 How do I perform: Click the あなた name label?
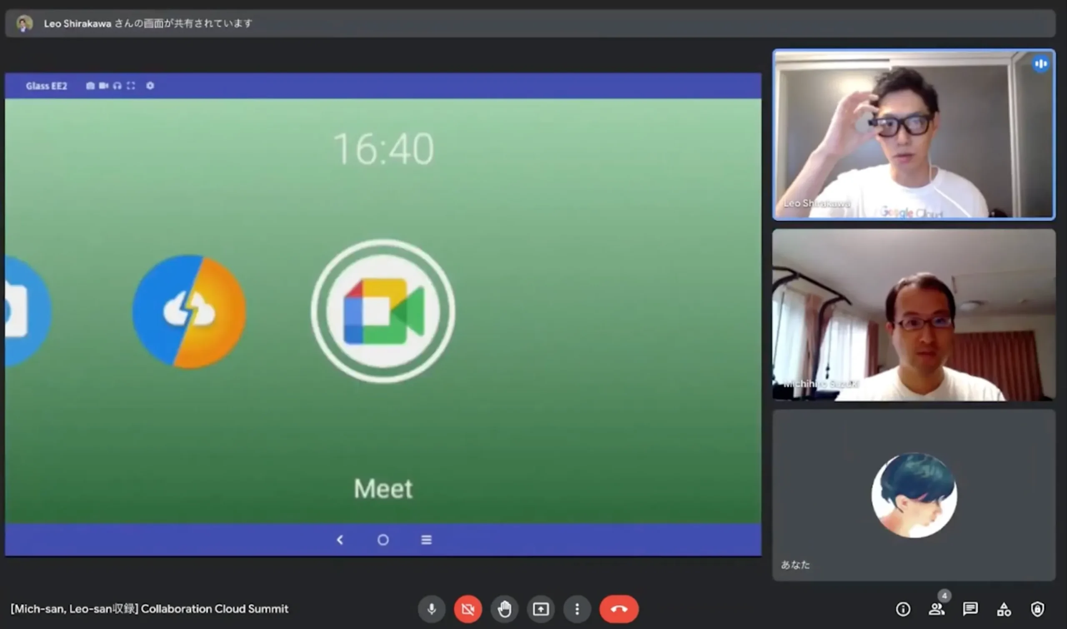coord(796,564)
